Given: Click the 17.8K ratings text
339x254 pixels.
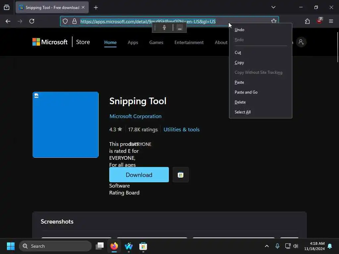Looking at the screenshot, I should tap(143, 129).
